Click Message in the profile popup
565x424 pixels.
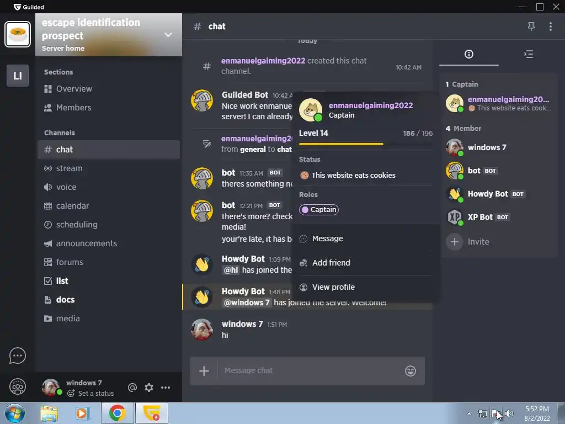(x=366, y=239)
